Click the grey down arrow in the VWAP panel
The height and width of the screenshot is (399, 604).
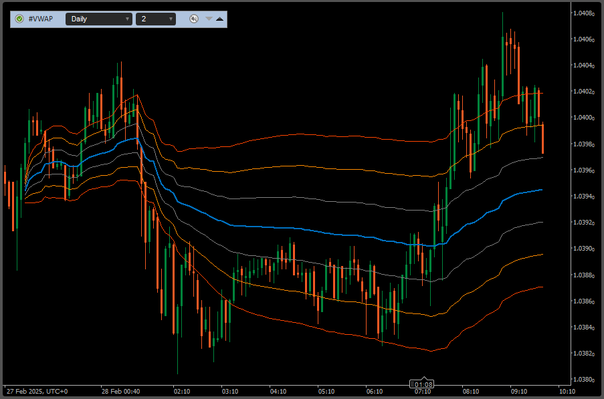[209, 19]
